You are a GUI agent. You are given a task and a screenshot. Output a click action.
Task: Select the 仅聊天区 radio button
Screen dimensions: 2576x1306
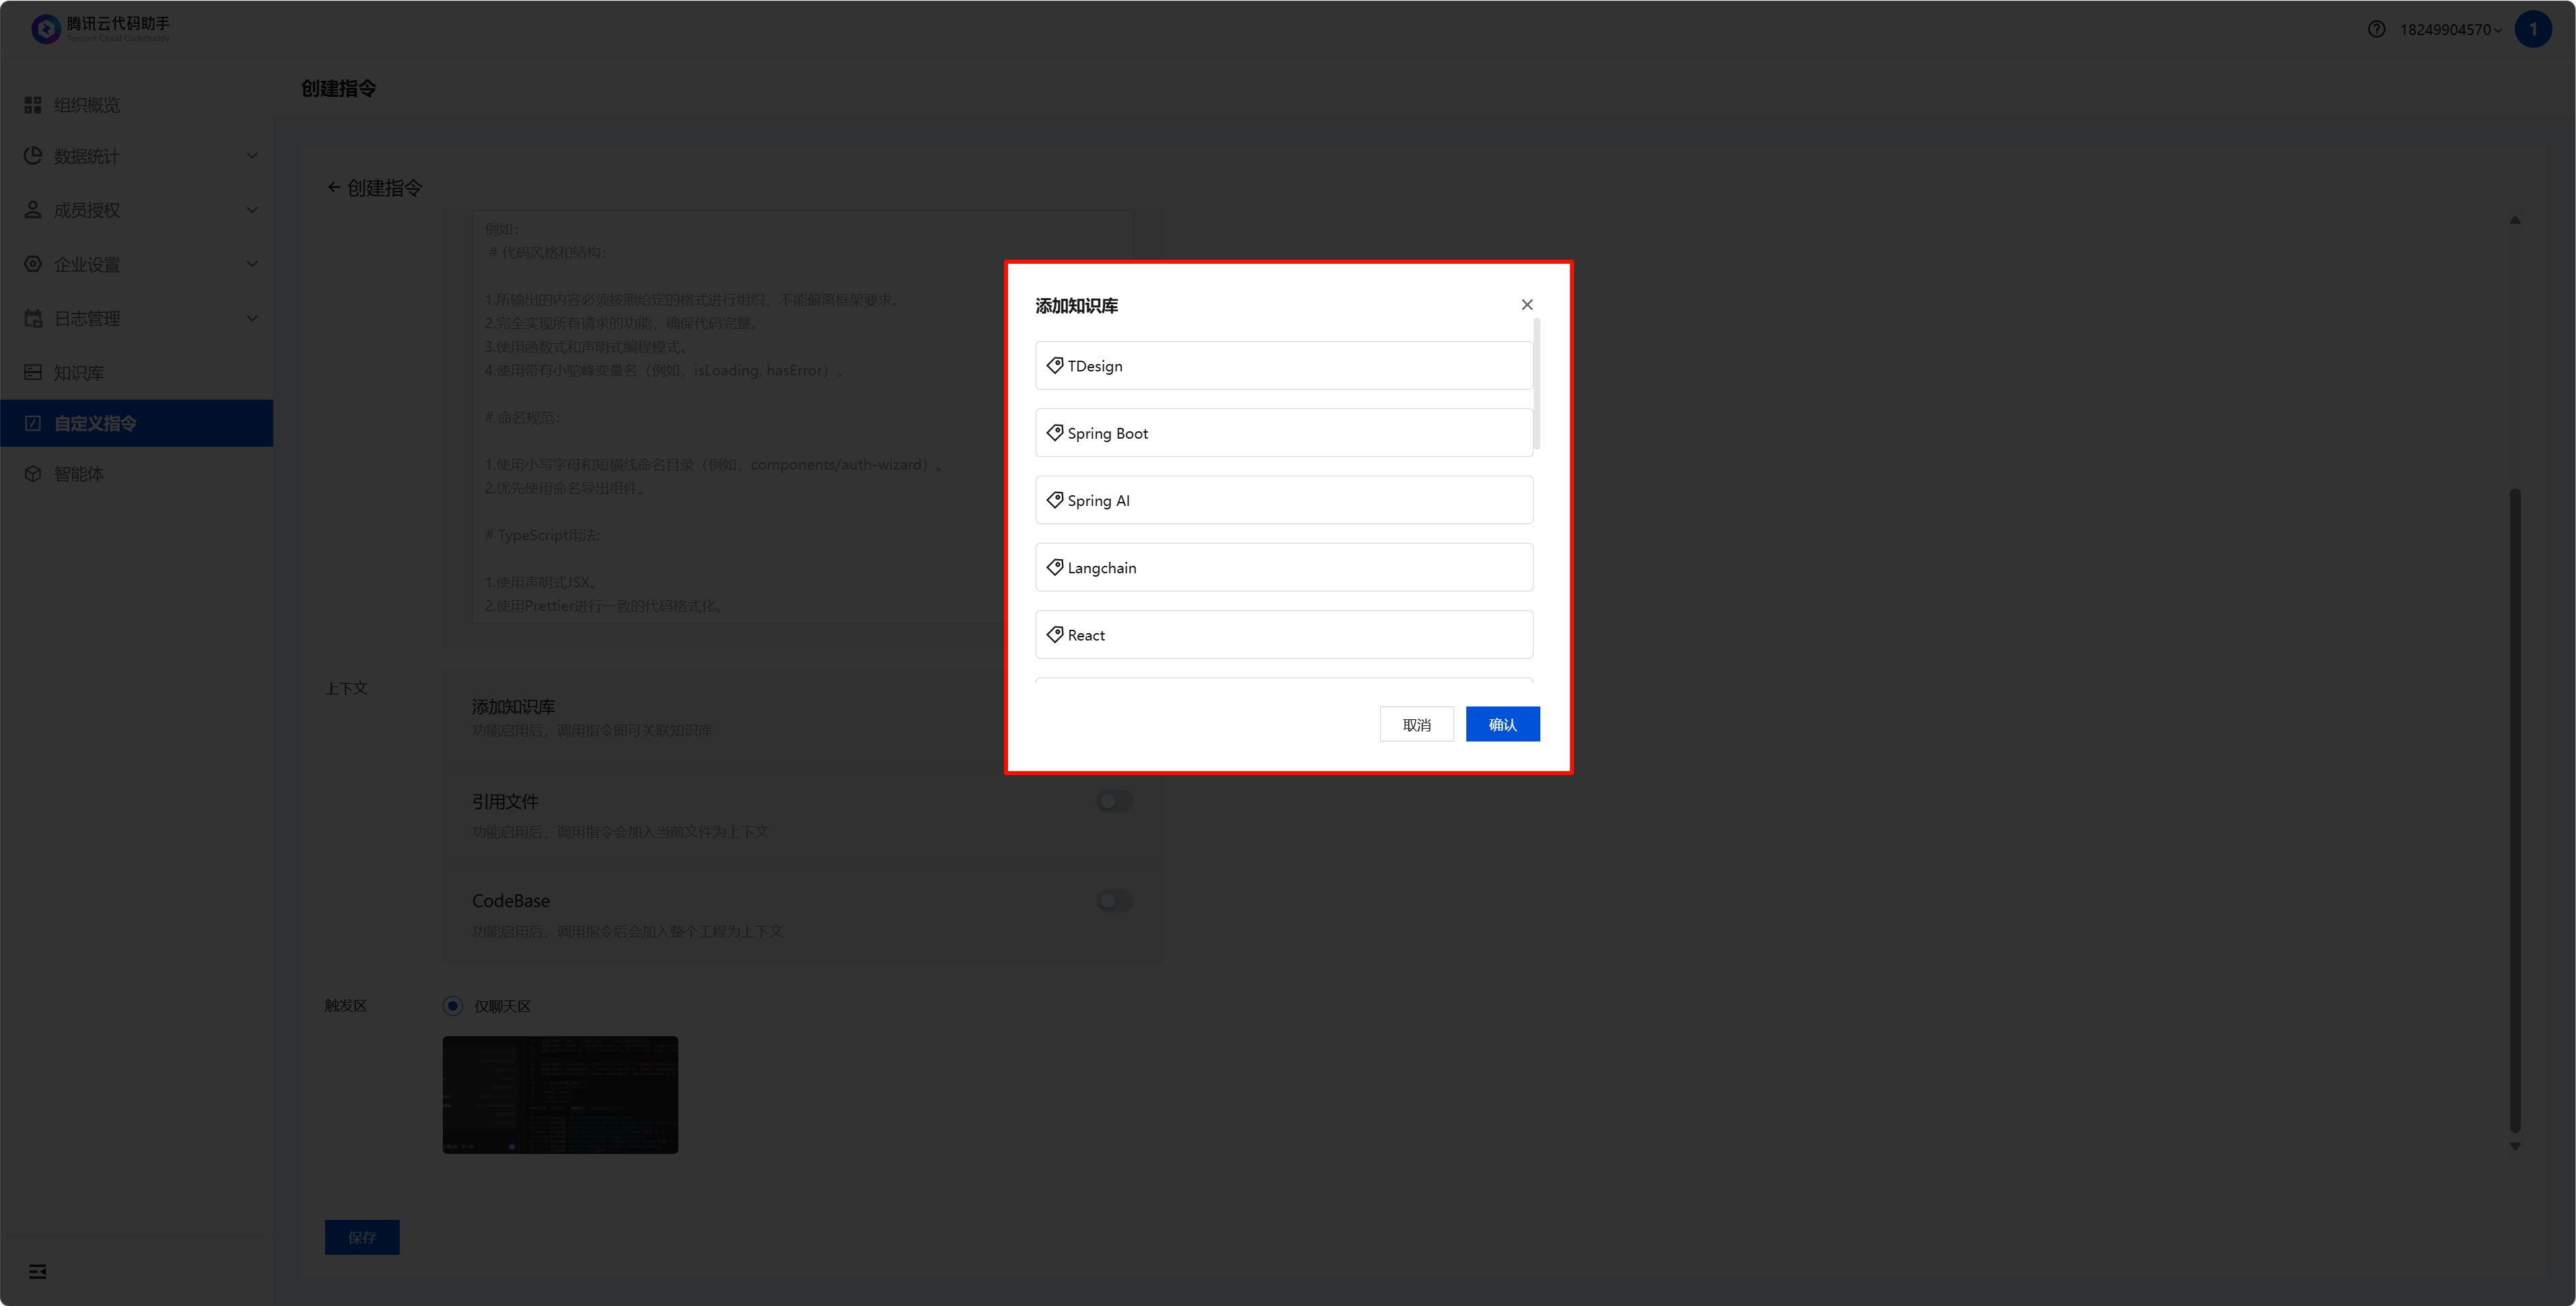453,1006
